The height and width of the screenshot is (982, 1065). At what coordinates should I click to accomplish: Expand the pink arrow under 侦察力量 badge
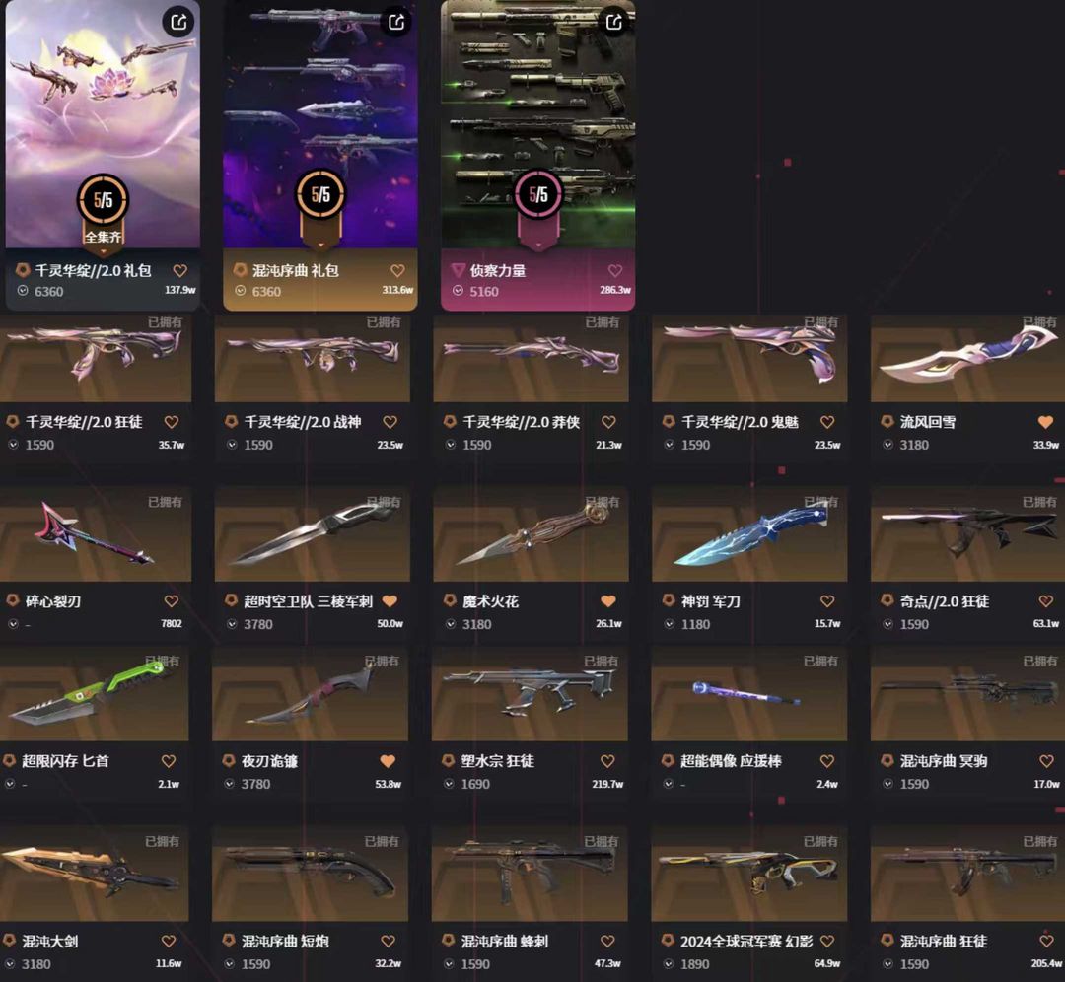pos(538,245)
